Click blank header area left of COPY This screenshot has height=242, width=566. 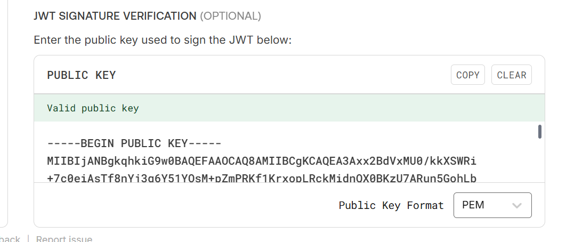pos(282,75)
